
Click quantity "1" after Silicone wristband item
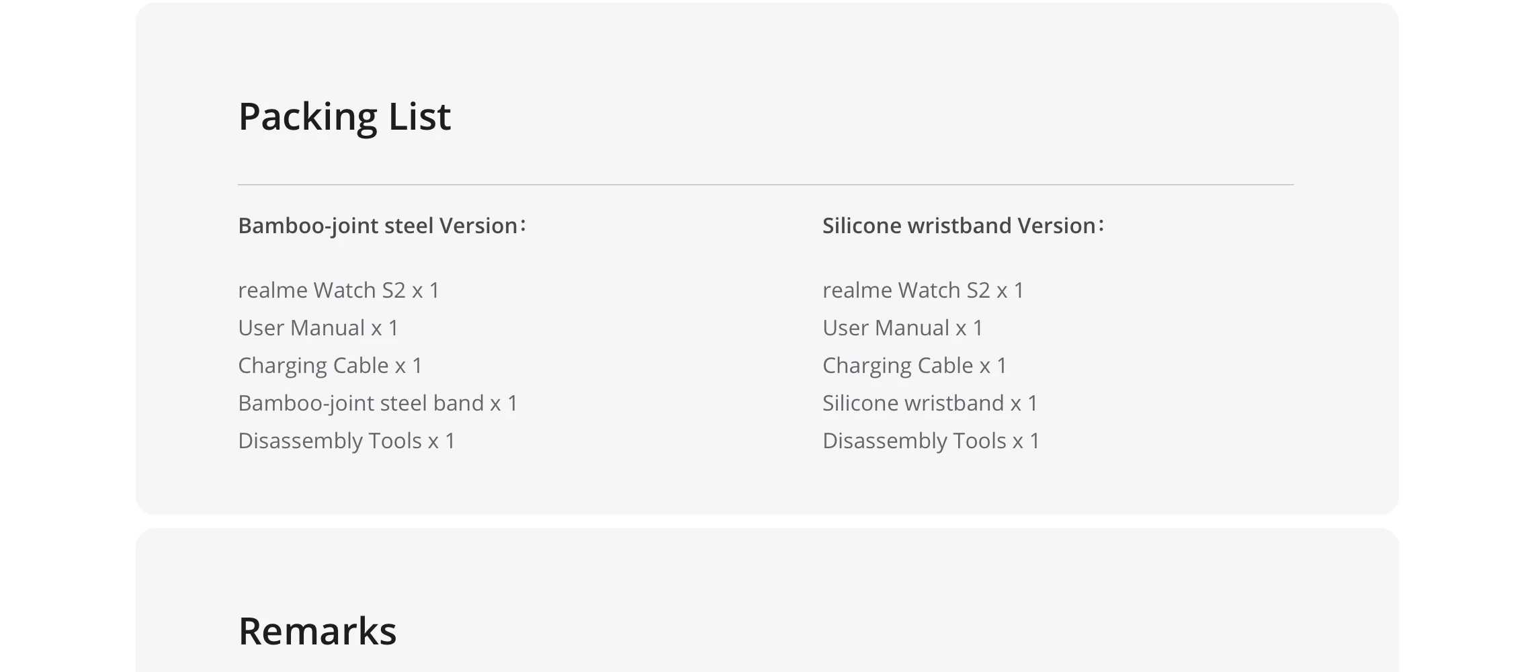(1033, 403)
